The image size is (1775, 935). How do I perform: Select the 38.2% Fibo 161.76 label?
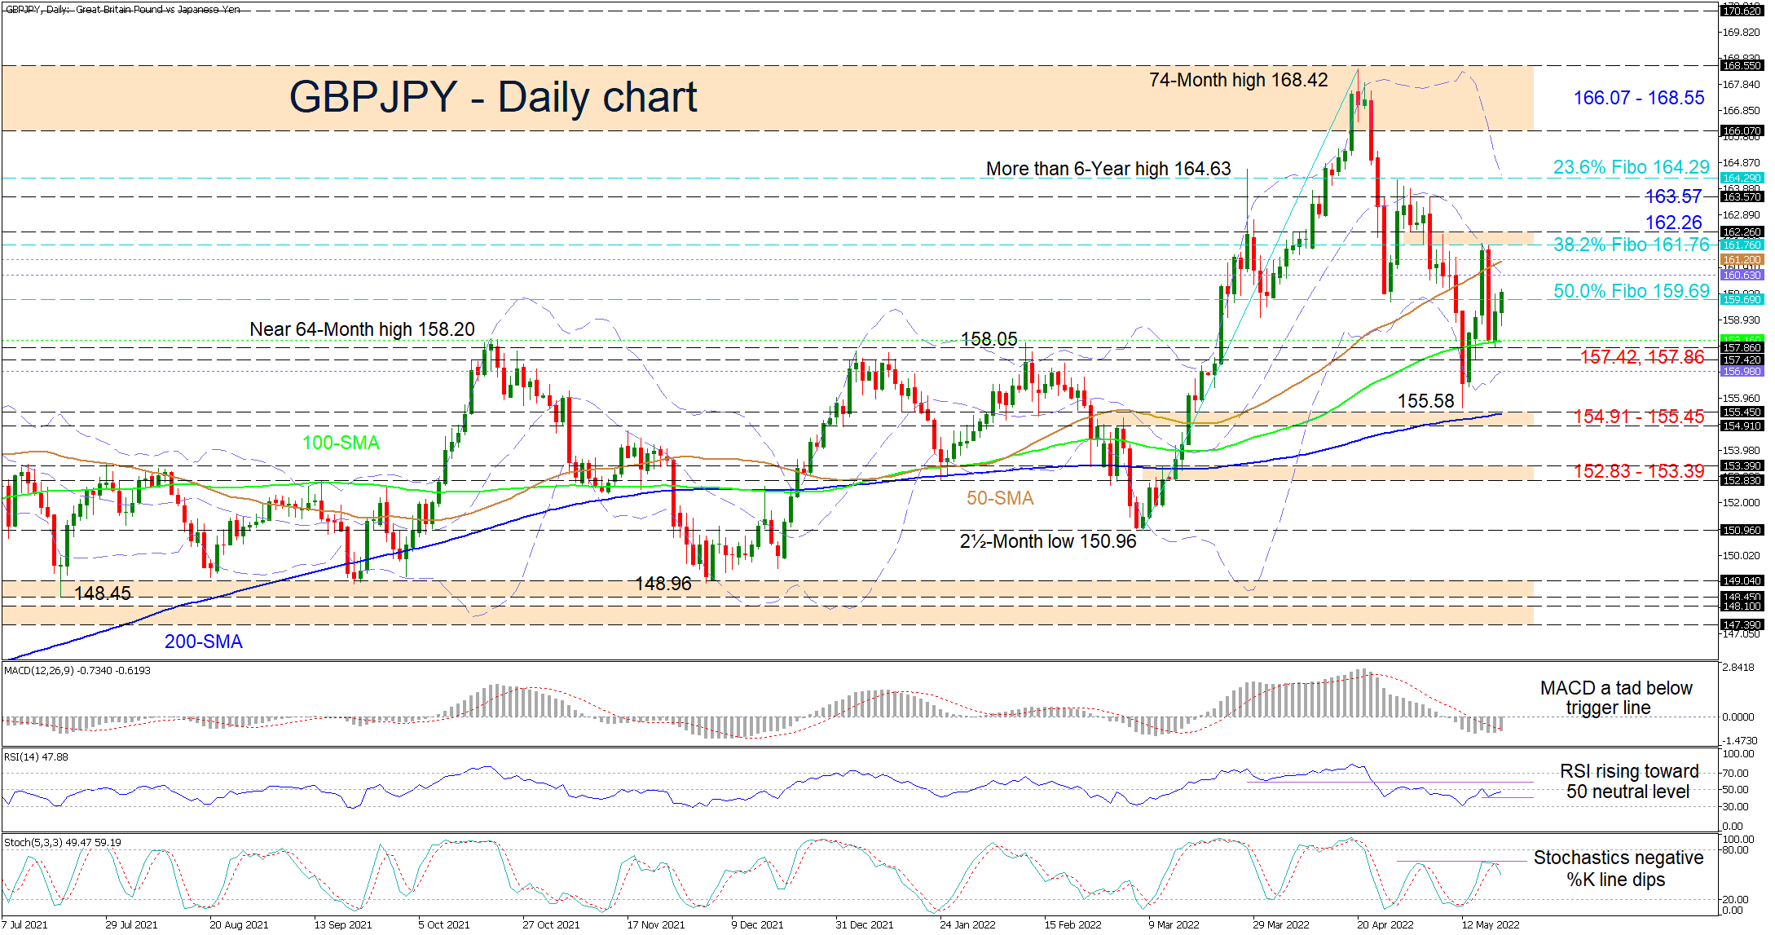point(1631,244)
